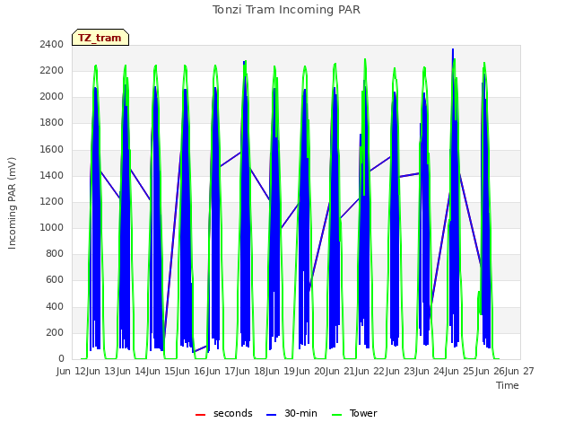This screenshot has width=574, height=431.
Task: Click the Jun 19 x-axis tick label
Action: pyautogui.click(x=282, y=371)
